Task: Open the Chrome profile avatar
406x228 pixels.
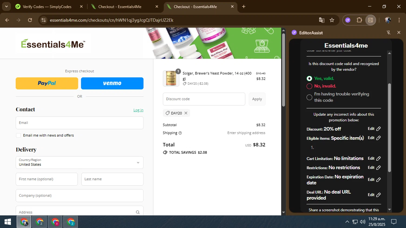Action: tap(388, 20)
